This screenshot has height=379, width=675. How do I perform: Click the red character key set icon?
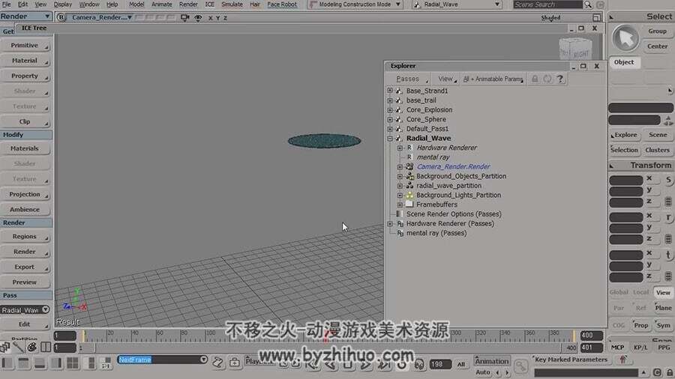click(623, 360)
